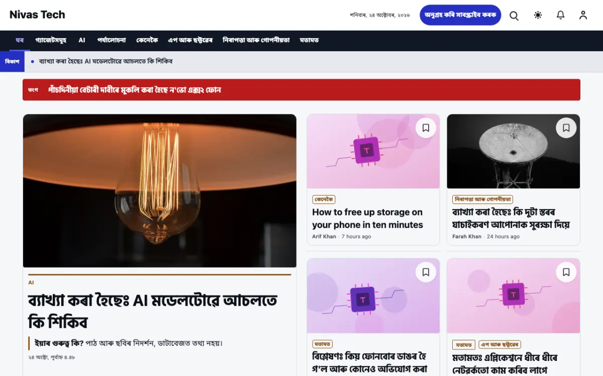This screenshot has width=603, height=376.
Task: Open the satellite dish thumbnail
Action: tap(514, 151)
